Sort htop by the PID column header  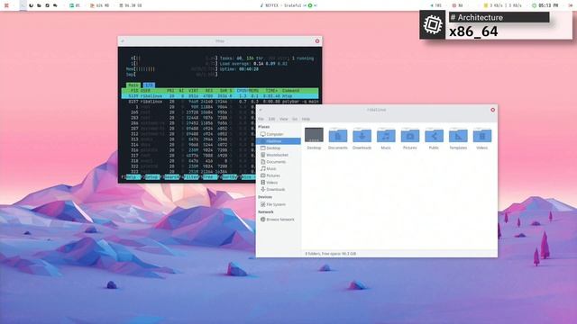coord(134,90)
